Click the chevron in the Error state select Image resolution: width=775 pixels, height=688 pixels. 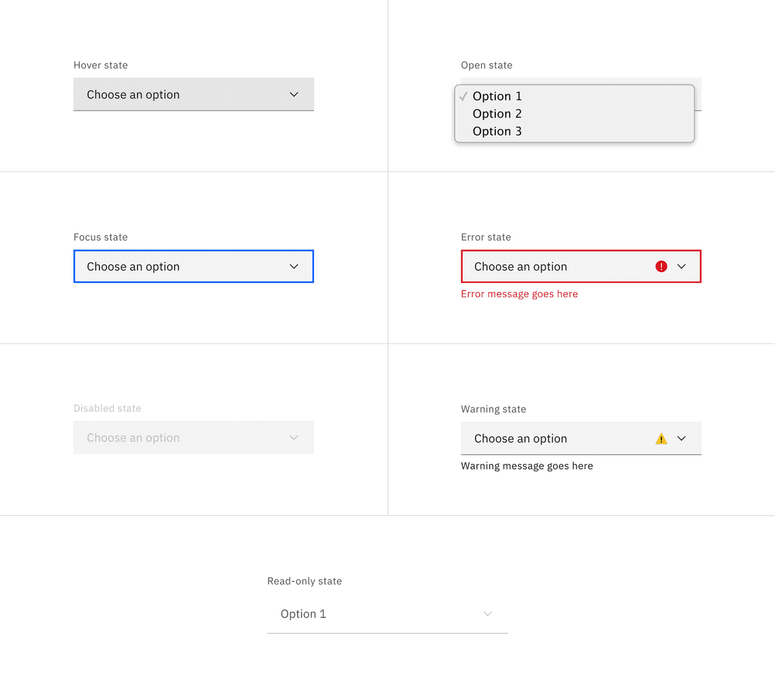681,267
